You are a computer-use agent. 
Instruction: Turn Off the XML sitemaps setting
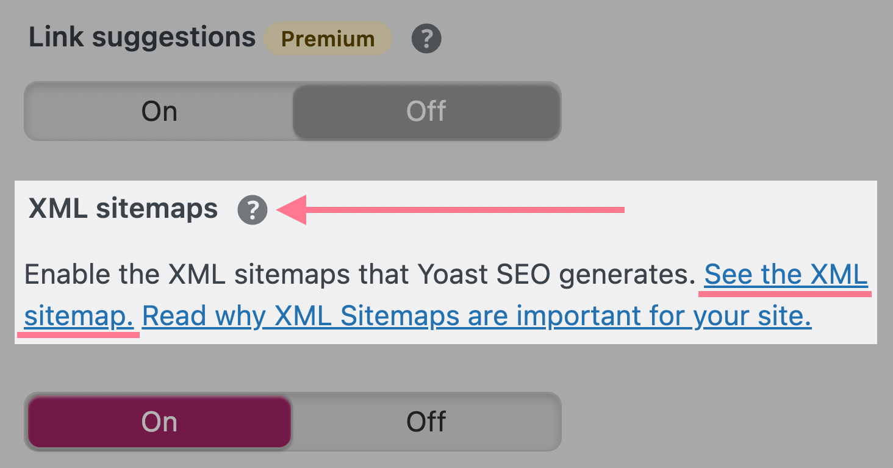click(426, 421)
